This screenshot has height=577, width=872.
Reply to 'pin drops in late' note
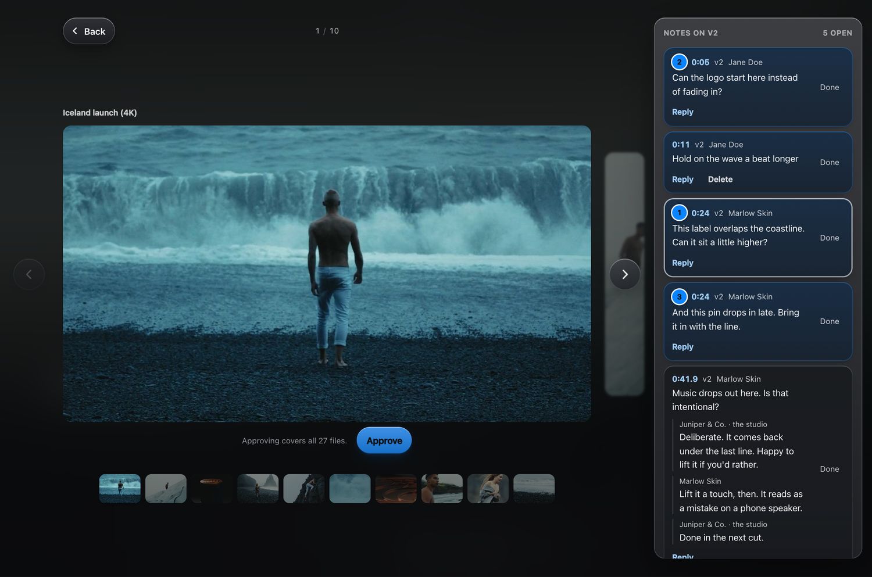click(x=682, y=347)
